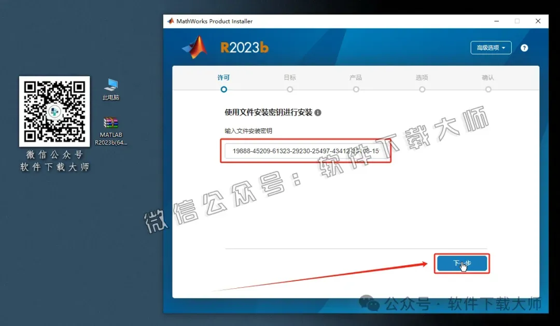Select the 选项 step tab
Viewport: 560px width, 326px height.
(x=422, y=77)
